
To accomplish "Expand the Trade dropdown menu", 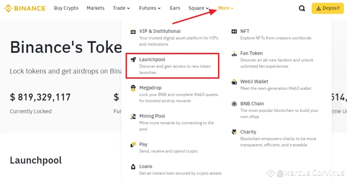I will [x=121, y=8].
